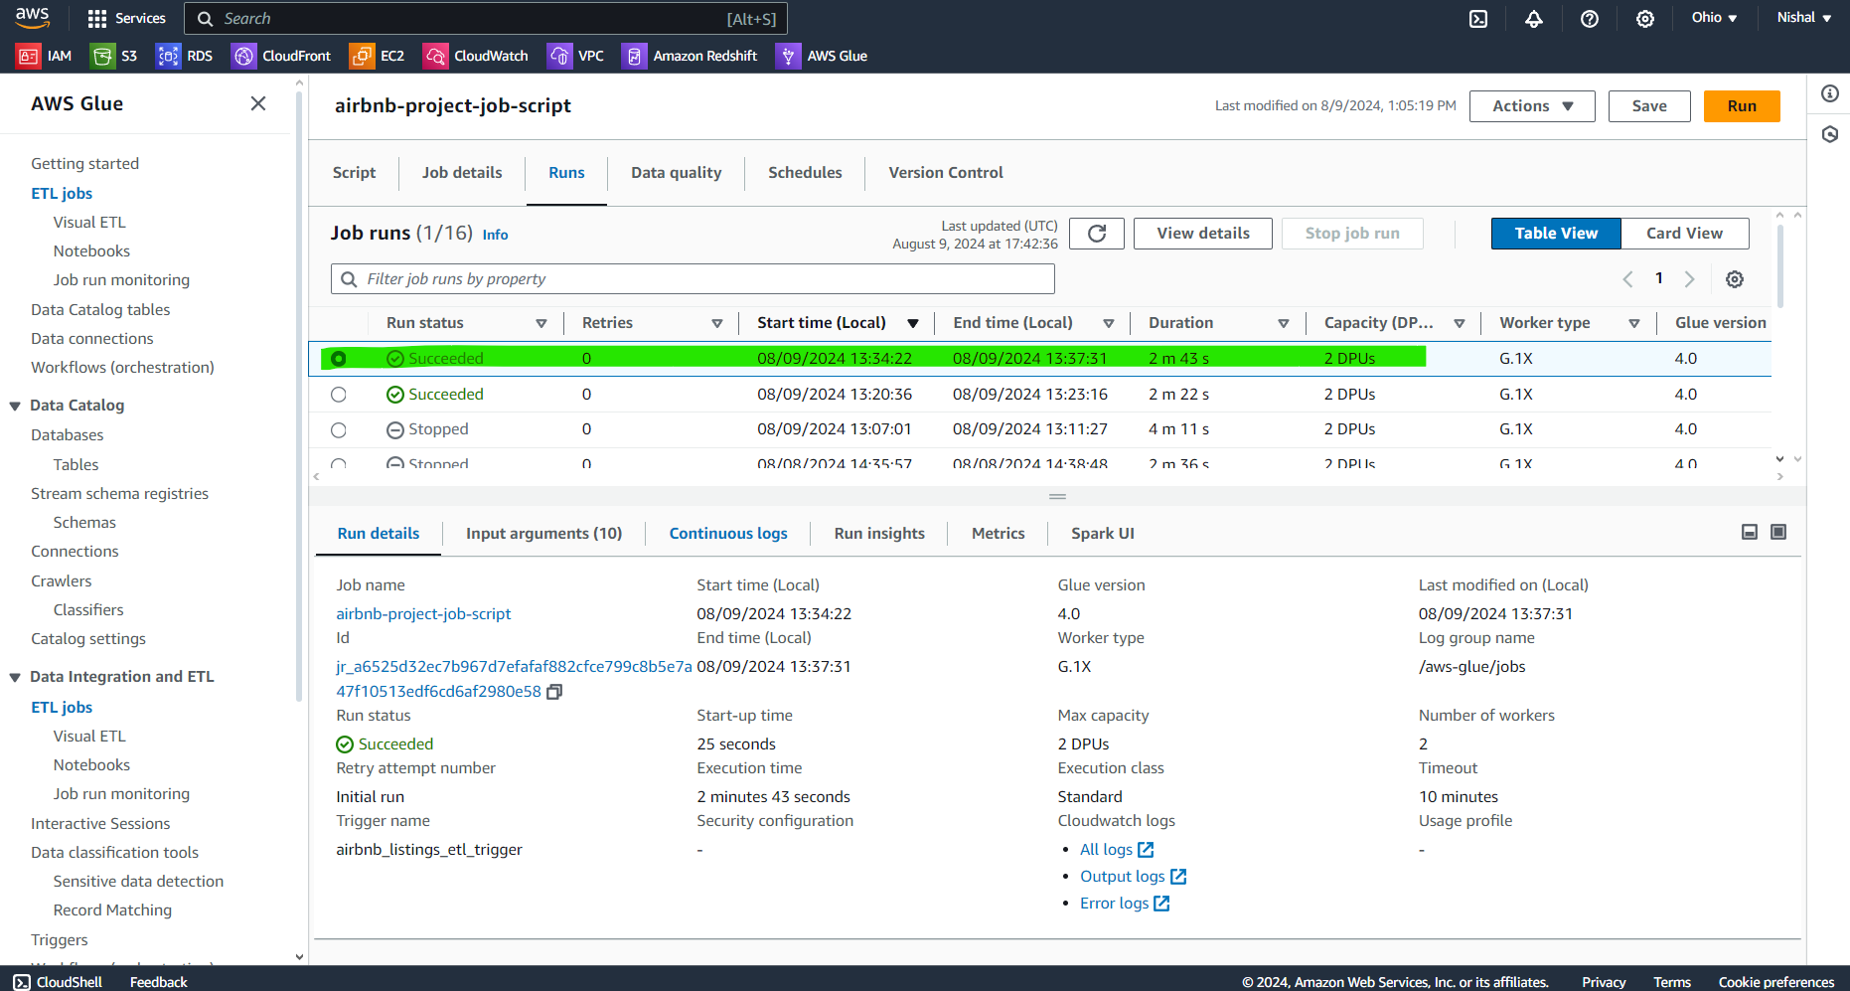The width and height of the screenshot is (1850, 991).
Task: Click View details button
Action: tap(1203, 234)
